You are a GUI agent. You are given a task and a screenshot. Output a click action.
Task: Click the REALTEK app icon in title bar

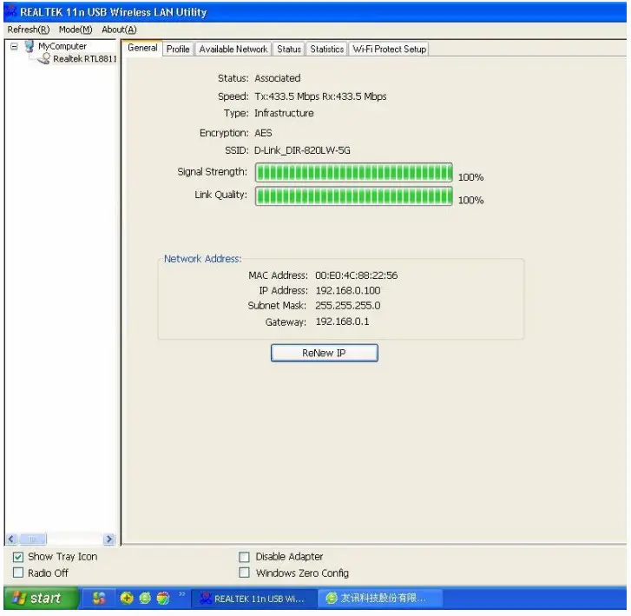[11, 11]
